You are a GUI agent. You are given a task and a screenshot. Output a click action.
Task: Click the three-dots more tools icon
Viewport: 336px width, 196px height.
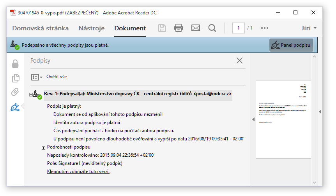click(265, 28)
